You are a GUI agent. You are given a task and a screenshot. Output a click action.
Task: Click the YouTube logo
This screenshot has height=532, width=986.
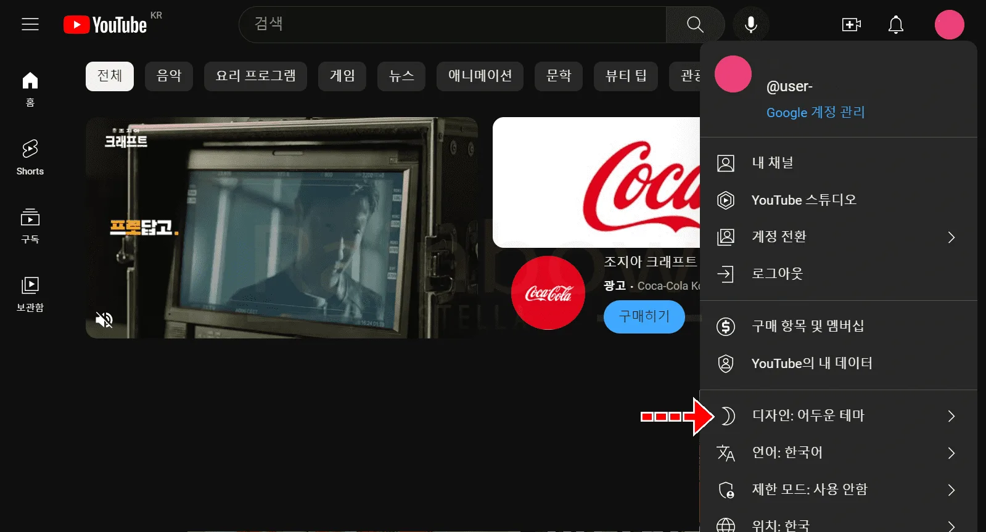[105, 25]
